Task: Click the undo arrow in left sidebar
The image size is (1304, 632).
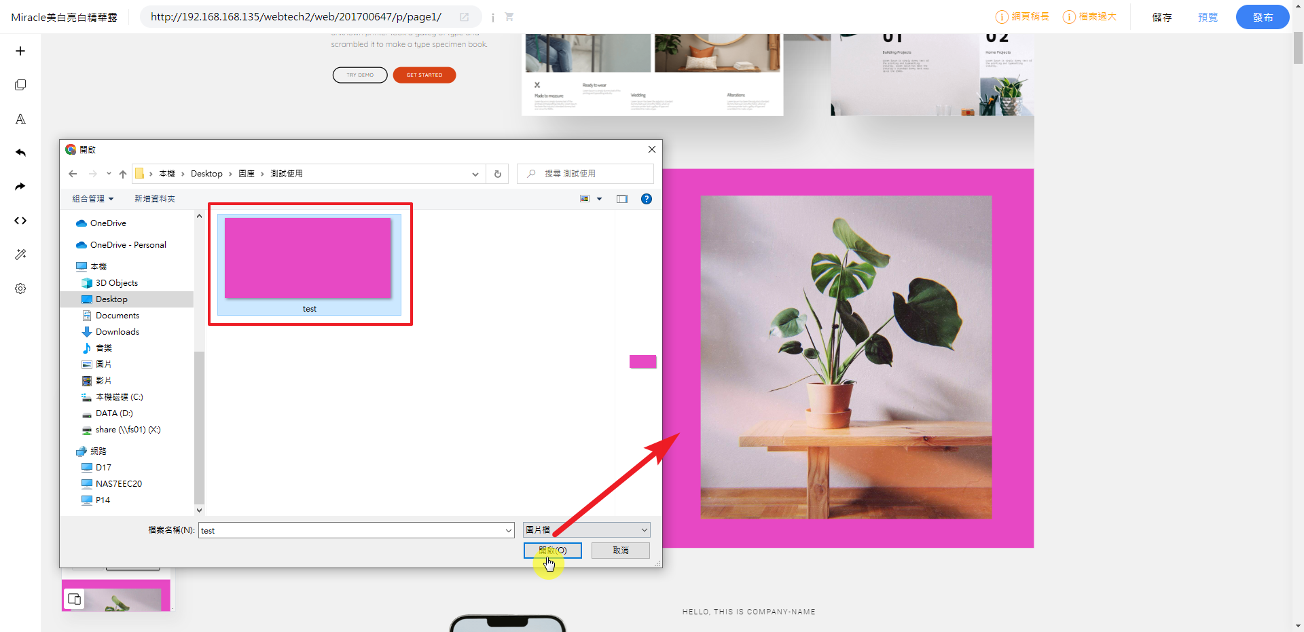Action: (x=20, y=153)
